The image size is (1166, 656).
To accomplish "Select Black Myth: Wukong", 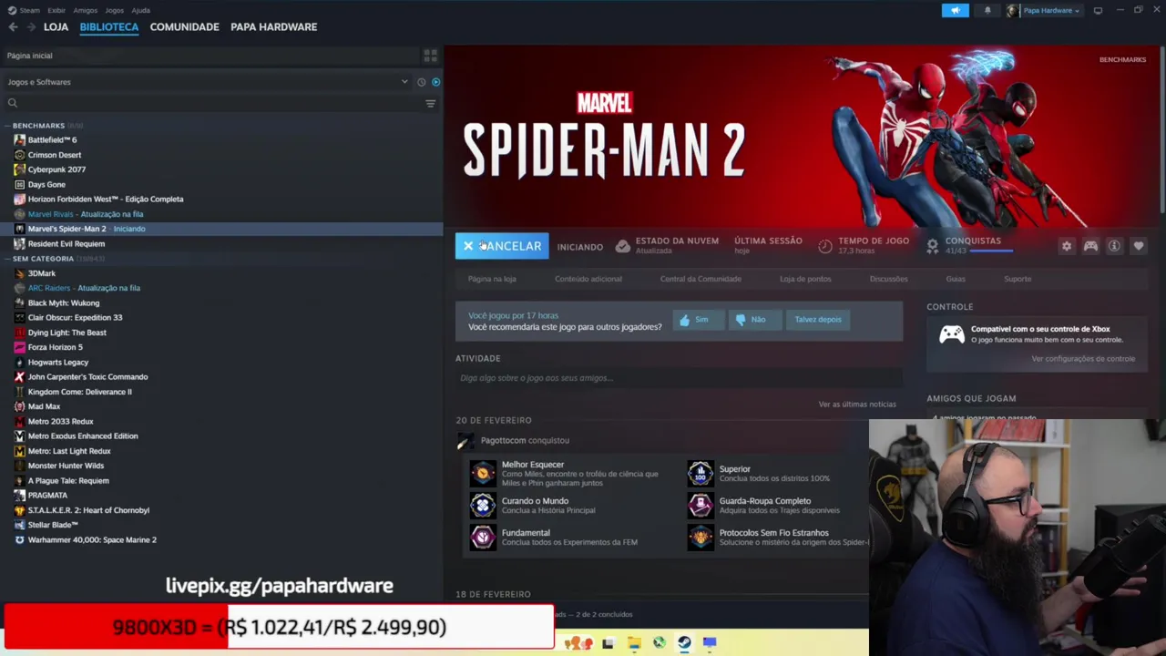I will [x=64, y=303].
